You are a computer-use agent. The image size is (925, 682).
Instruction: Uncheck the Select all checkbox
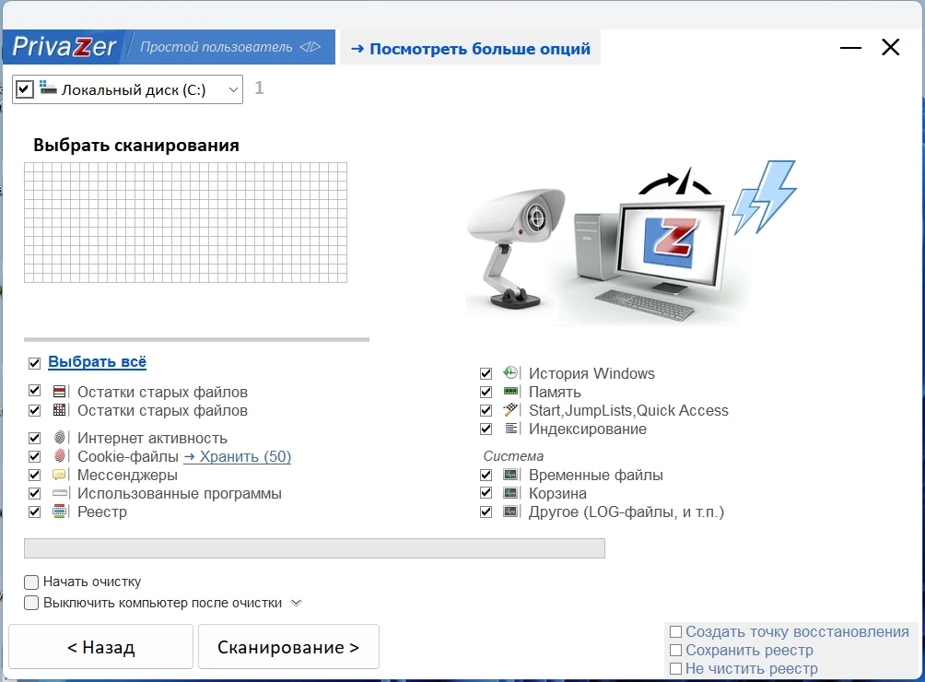pos(34,363)
